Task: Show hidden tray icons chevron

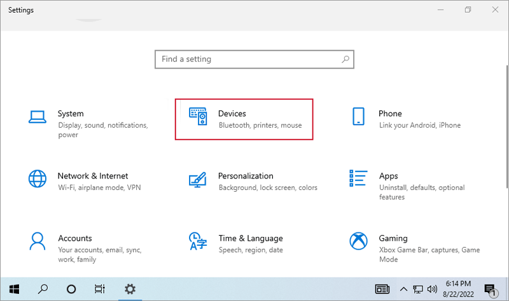Action: click(403, 289)
